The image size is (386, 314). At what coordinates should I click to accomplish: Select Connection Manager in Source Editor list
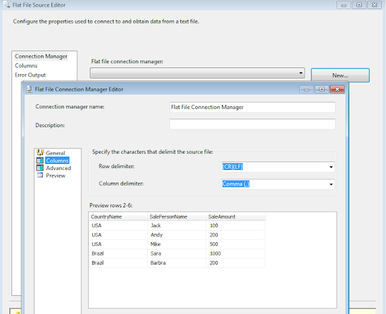click(x=41, y=57)
